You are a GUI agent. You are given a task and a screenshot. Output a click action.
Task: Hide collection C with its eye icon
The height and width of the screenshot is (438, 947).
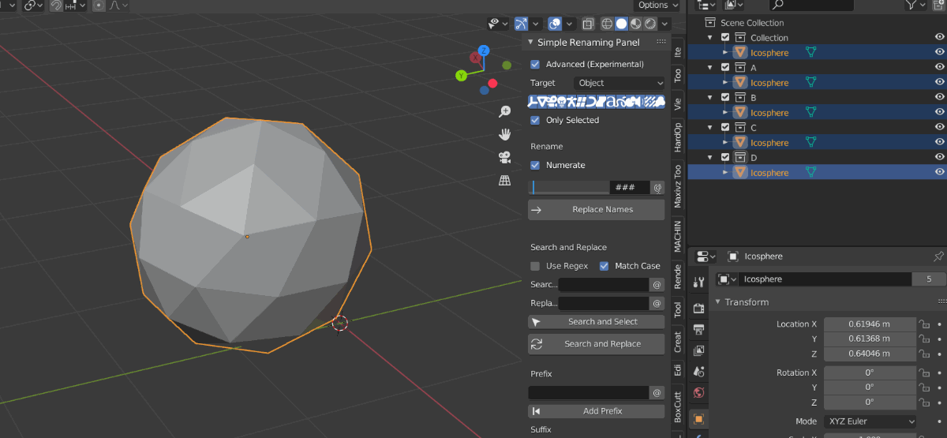(939, 127)
